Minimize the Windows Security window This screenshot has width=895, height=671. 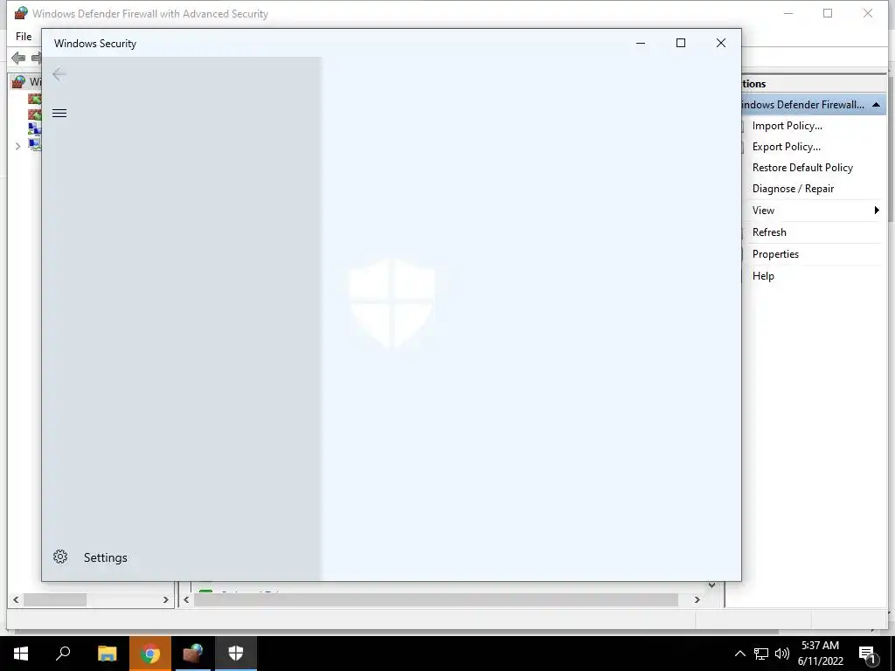click(641, 43)
